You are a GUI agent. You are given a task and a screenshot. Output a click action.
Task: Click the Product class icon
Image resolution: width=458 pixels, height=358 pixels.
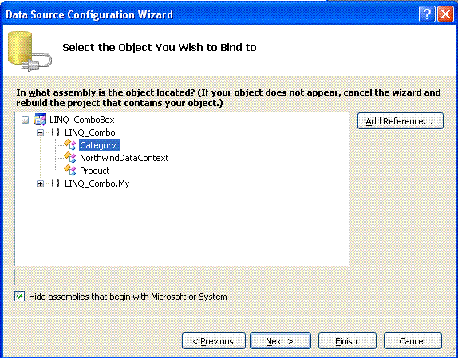(70, 170)
